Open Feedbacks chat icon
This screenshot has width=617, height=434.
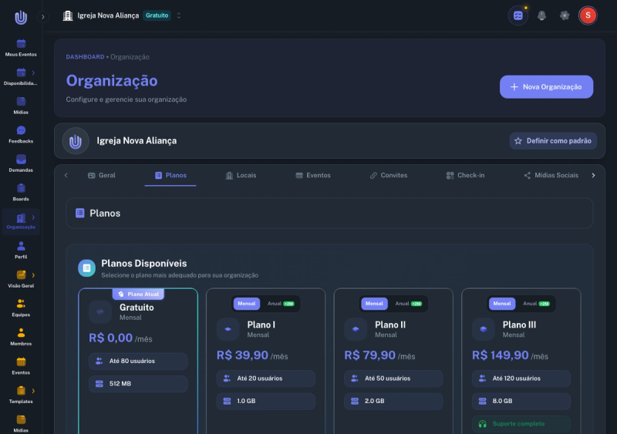tap(21, 130)
